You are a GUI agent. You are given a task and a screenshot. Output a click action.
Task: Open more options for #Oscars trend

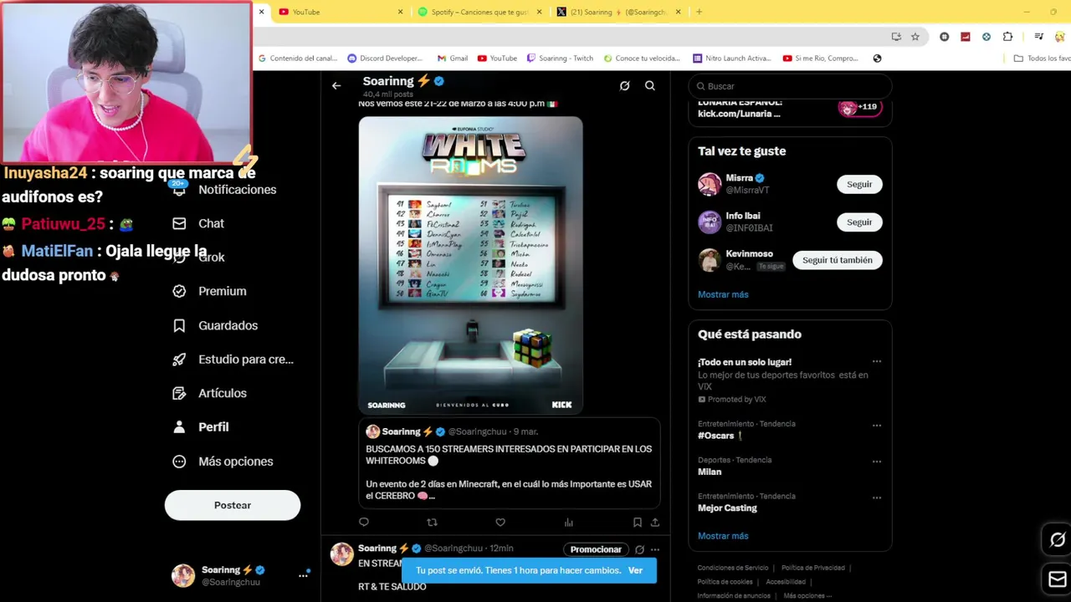(877, 426)
